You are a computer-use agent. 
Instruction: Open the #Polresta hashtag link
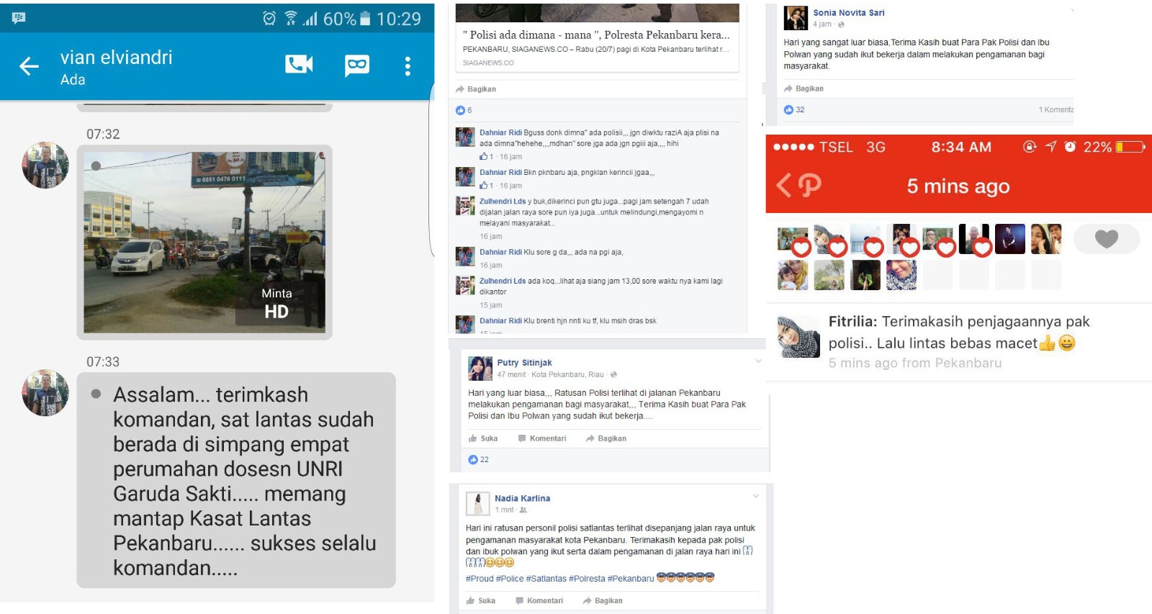point(587,579)
